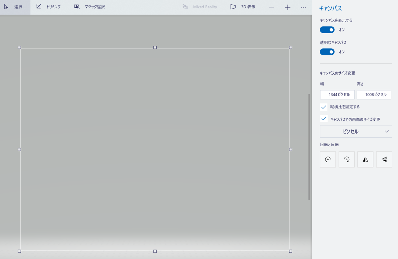Flip the canvas horizontally
398x259 pixels.
pos(365,159)
